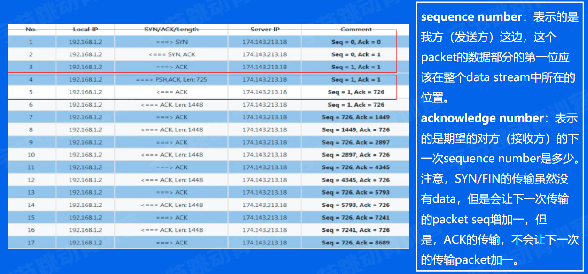Screen dimensions: 588x274
Task: Click "Seq = 1, Ack = 1" in row 4
Action: [356, 80]
